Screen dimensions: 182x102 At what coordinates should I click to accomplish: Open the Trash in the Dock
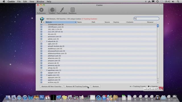click(175, 97)
